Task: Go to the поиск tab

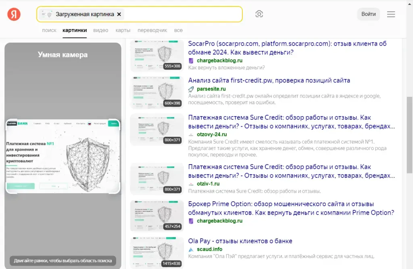Action: click(49, 30)
